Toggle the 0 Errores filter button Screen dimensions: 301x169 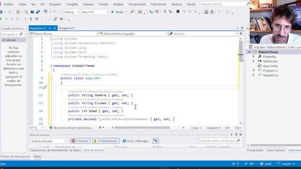80,141
